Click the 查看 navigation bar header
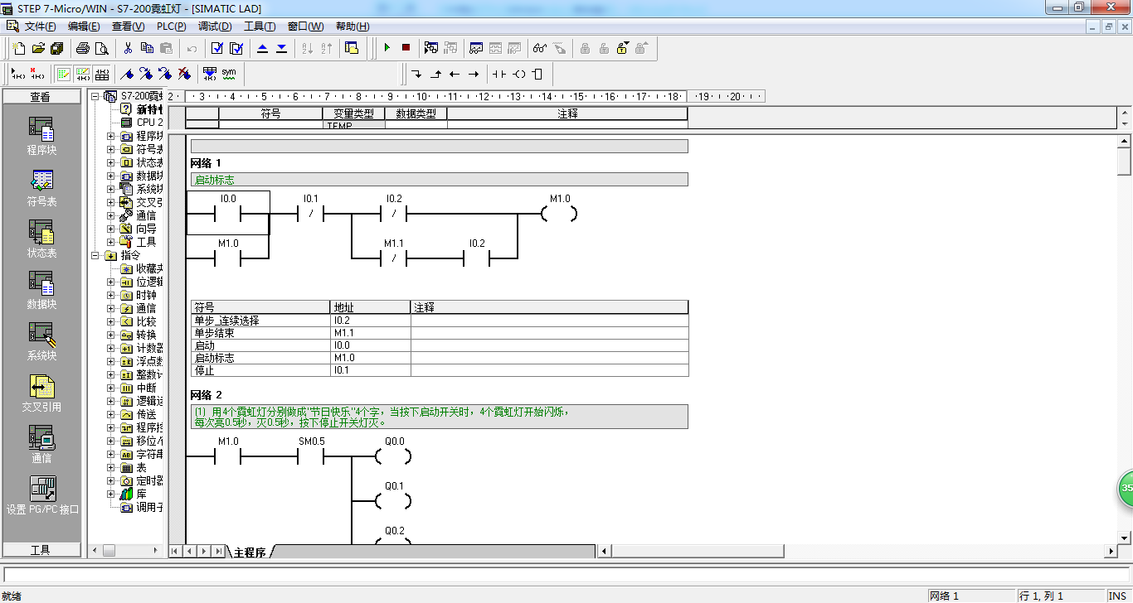 pyautogui.click(x=41, y=97)
